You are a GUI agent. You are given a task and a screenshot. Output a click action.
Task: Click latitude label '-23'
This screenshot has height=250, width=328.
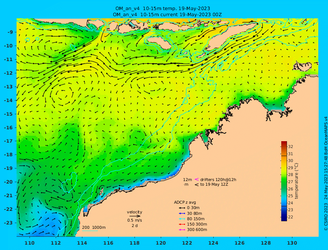point(9,223)
